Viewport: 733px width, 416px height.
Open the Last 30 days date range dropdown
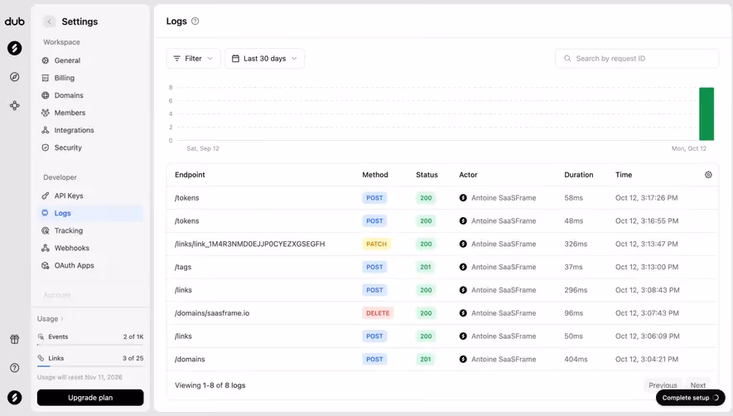pyautogui.click(x=264, y=59)
